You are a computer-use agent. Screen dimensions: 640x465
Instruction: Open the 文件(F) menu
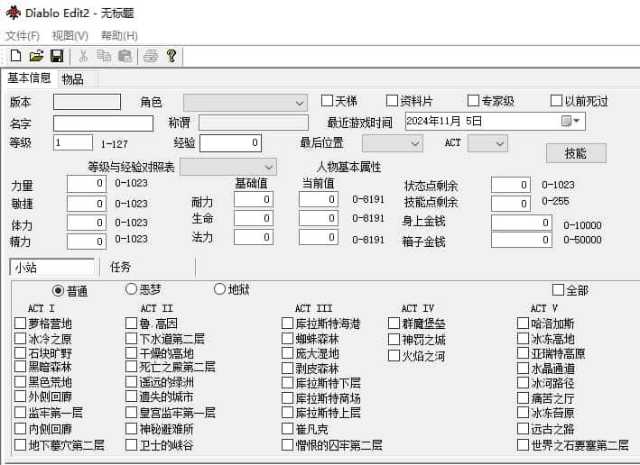(x=22, y=36)
